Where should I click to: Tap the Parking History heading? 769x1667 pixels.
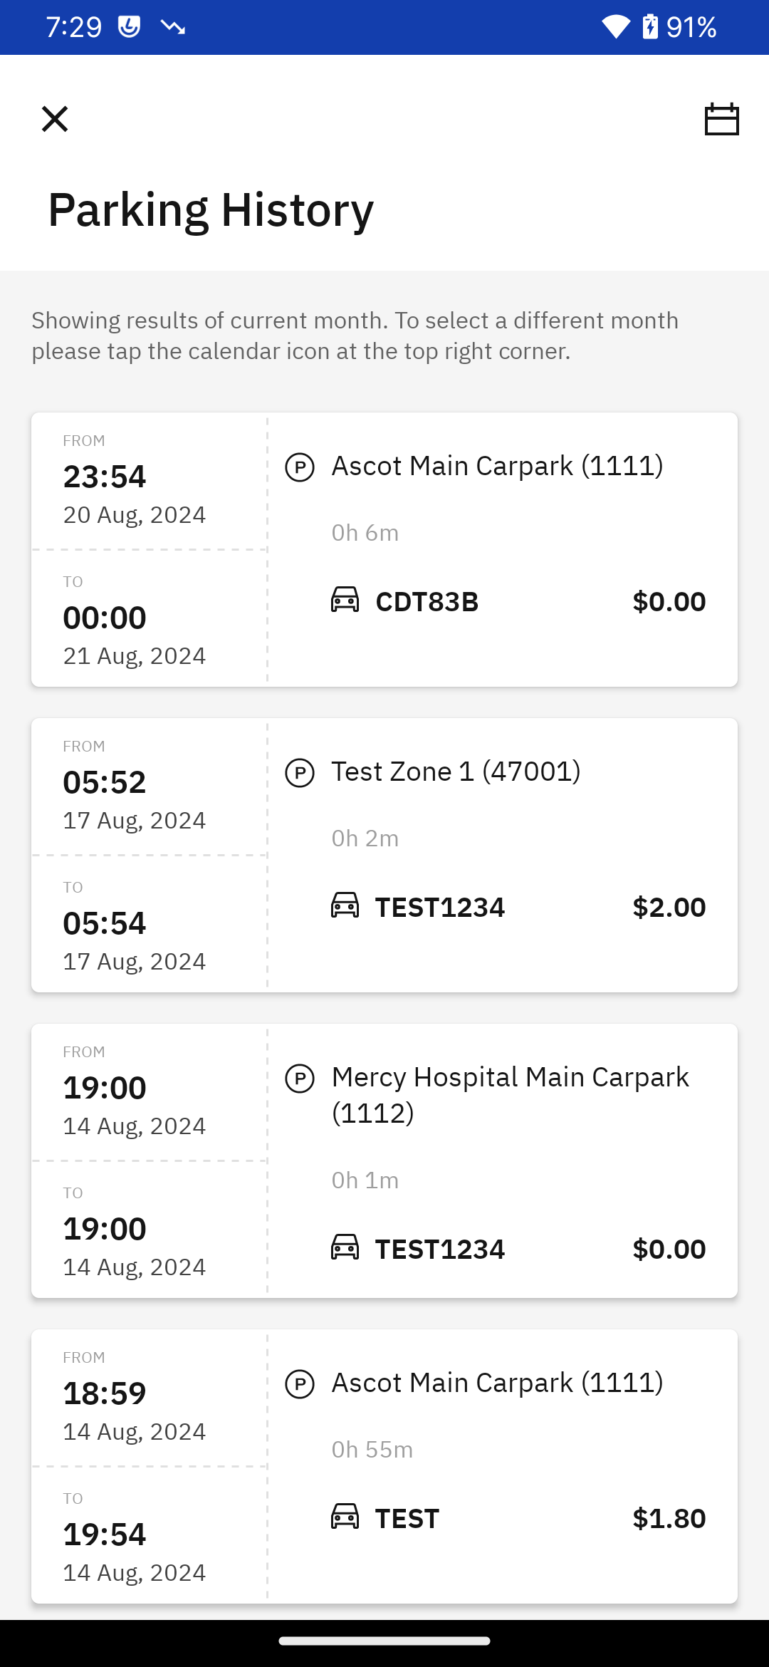click(x=211, y=210)
